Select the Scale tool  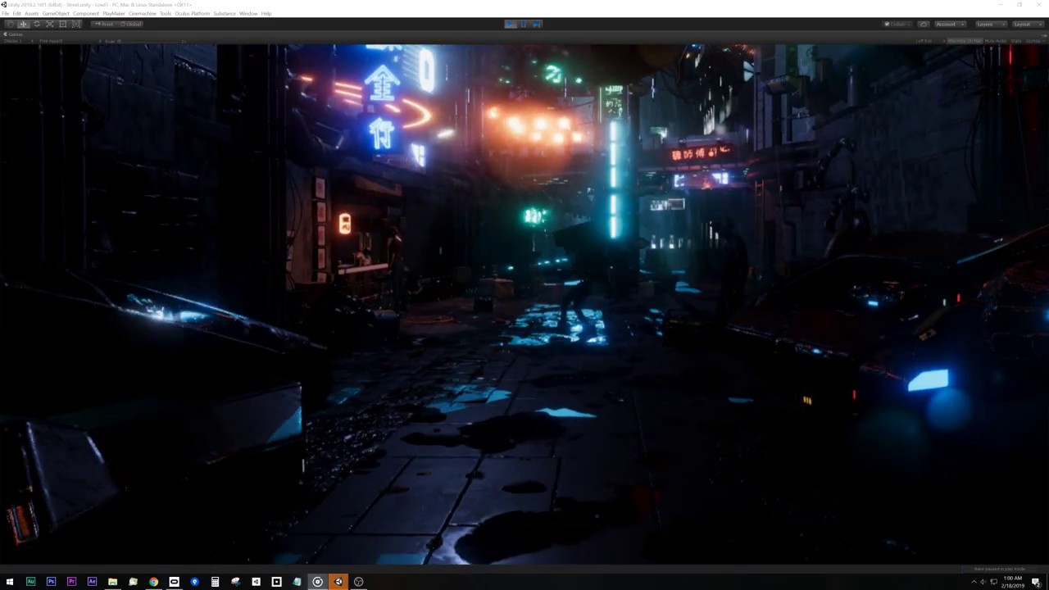coord(49,24)
